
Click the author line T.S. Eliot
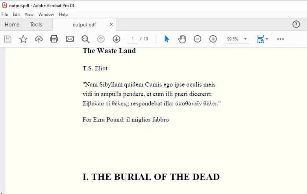(x=95, y=69)
